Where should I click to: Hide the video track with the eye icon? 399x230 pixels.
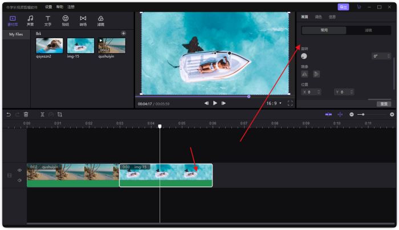[19, 170]
